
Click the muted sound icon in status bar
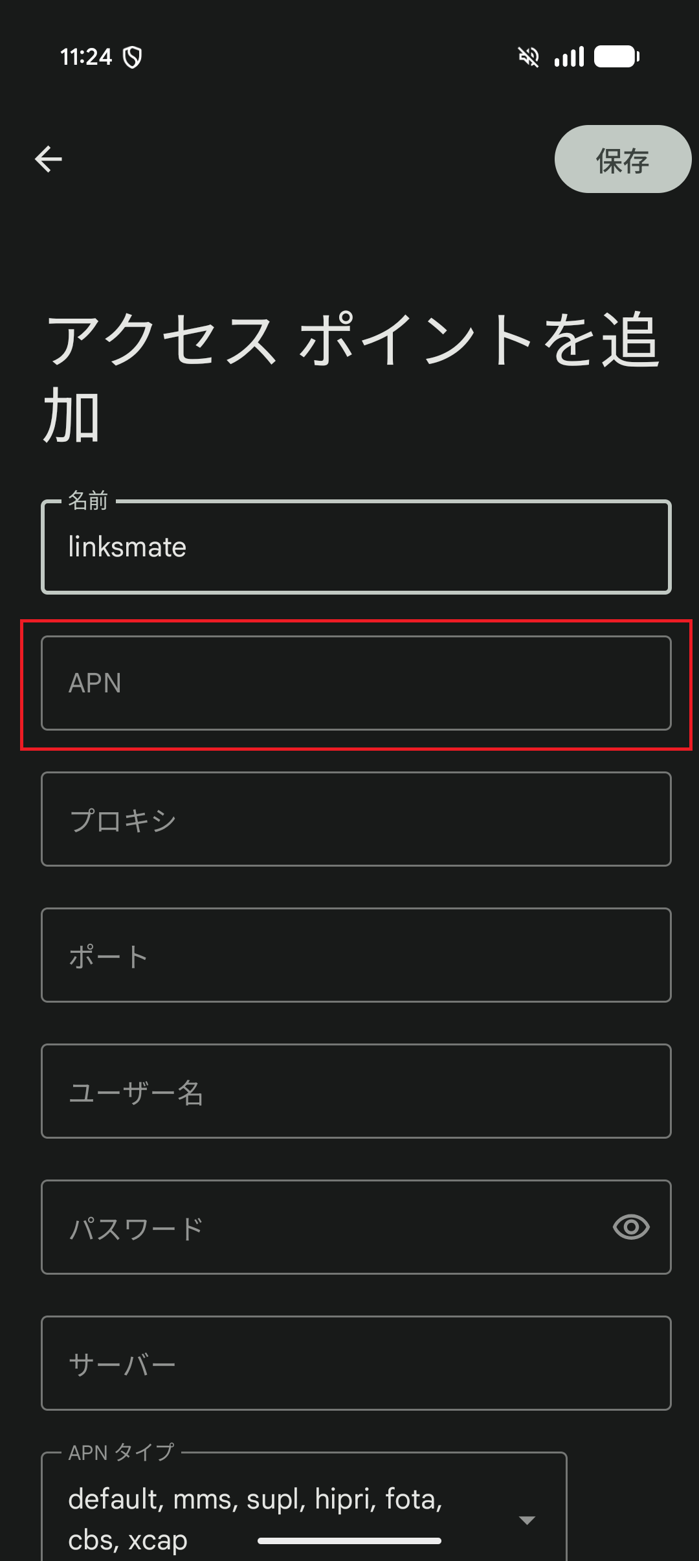[528, 57]
